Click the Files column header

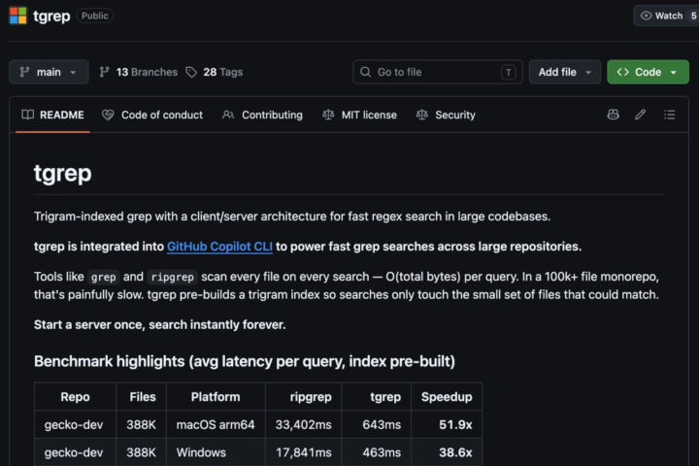142,396
